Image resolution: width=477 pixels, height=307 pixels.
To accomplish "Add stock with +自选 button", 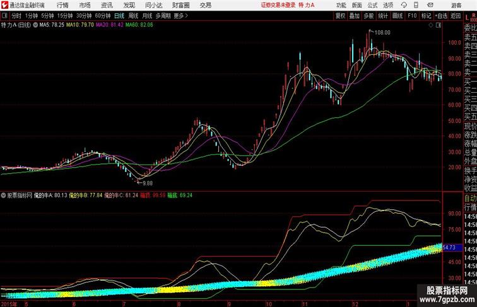I will pyautogui.click(x=441, y=16).
